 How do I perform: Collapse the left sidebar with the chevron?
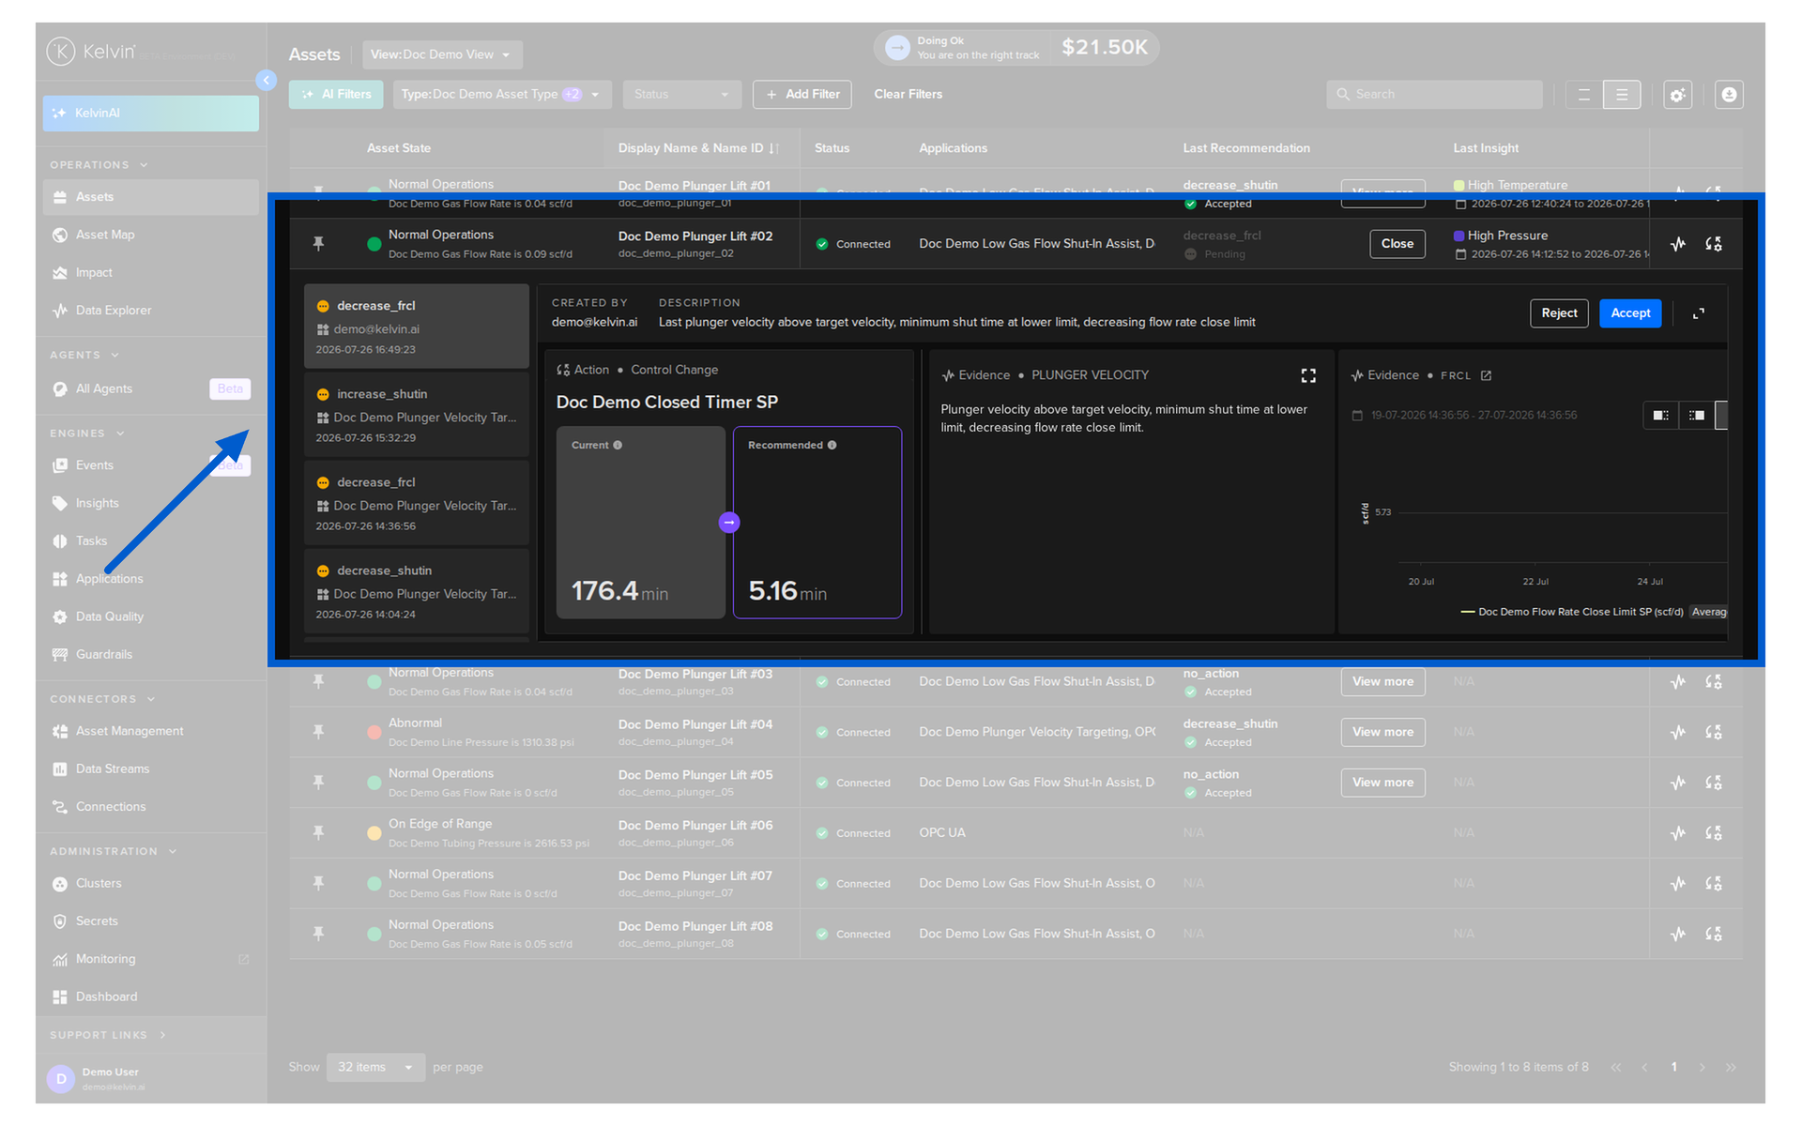click(x=267, y=81)
